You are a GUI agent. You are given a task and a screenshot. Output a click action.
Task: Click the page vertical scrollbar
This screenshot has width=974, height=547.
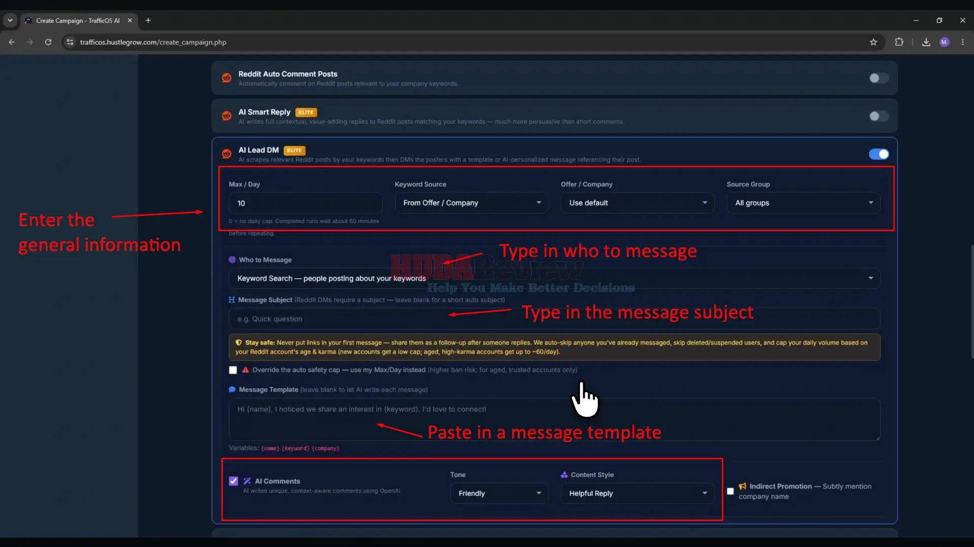point(971,302)
